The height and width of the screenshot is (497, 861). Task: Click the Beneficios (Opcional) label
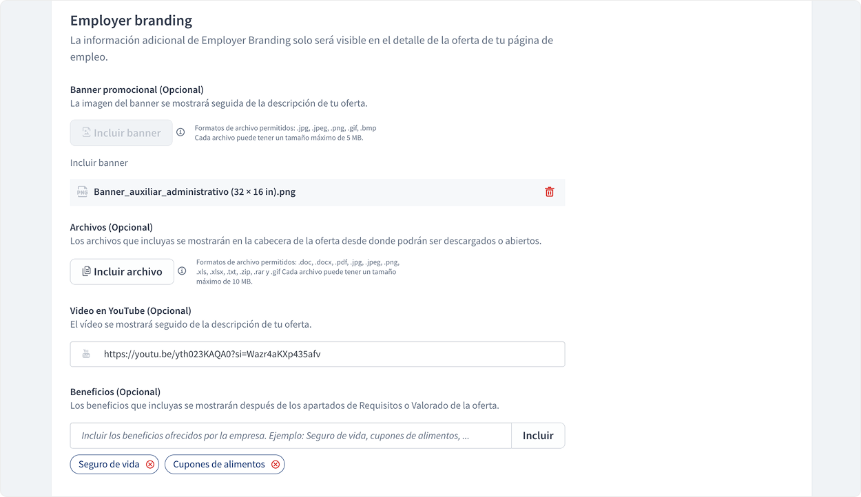point(115,392)
